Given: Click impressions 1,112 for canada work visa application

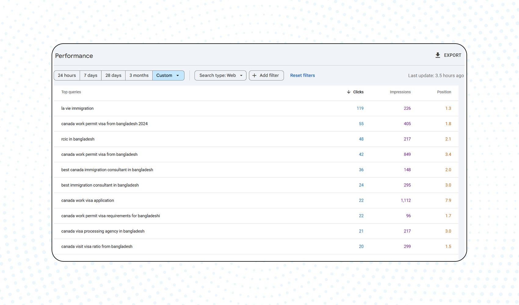Looking at the screenshot, I should point(406,200).
